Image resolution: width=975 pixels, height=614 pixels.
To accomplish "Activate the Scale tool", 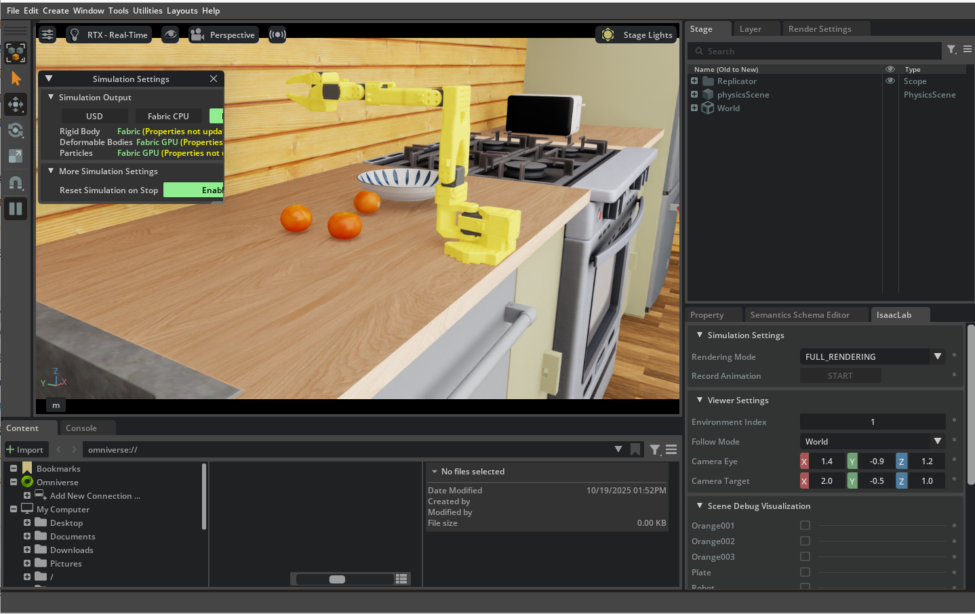I will [x=16, y=156].
